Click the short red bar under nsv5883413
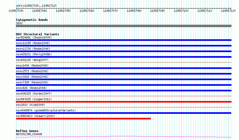 (x=83, y=119)
